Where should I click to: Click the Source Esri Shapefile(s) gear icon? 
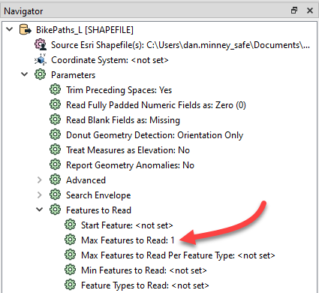pyautogui.click(x=41, y=45)
